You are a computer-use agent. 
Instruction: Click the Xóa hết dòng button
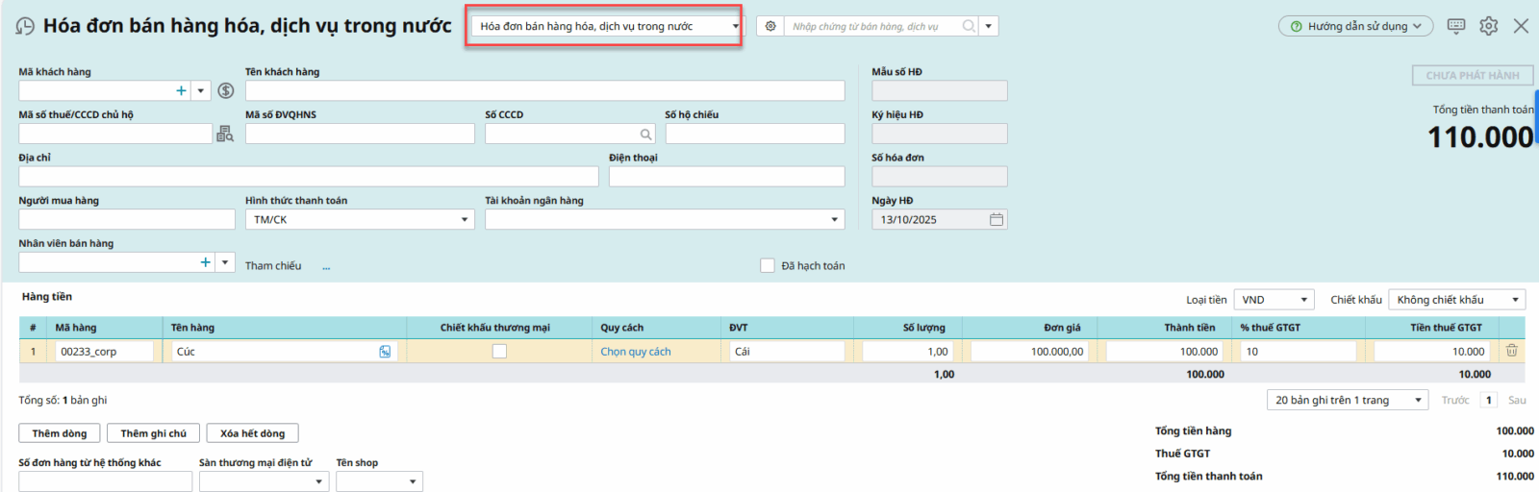[x=252, y=433]
